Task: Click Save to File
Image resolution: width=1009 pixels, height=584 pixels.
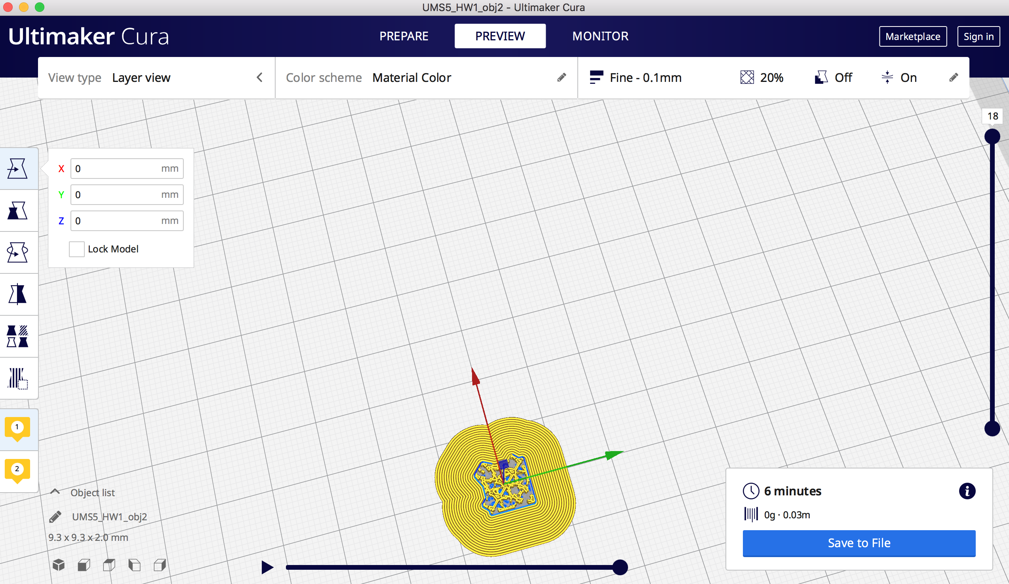Action: 859,543
